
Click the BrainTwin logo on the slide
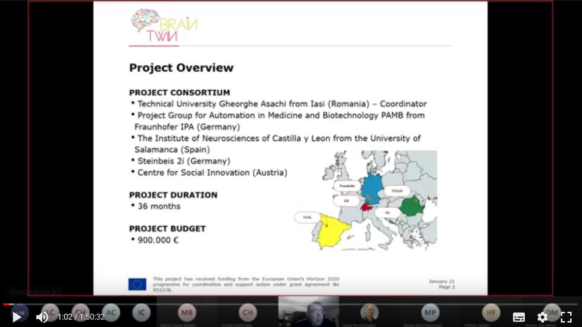point(164,25)
